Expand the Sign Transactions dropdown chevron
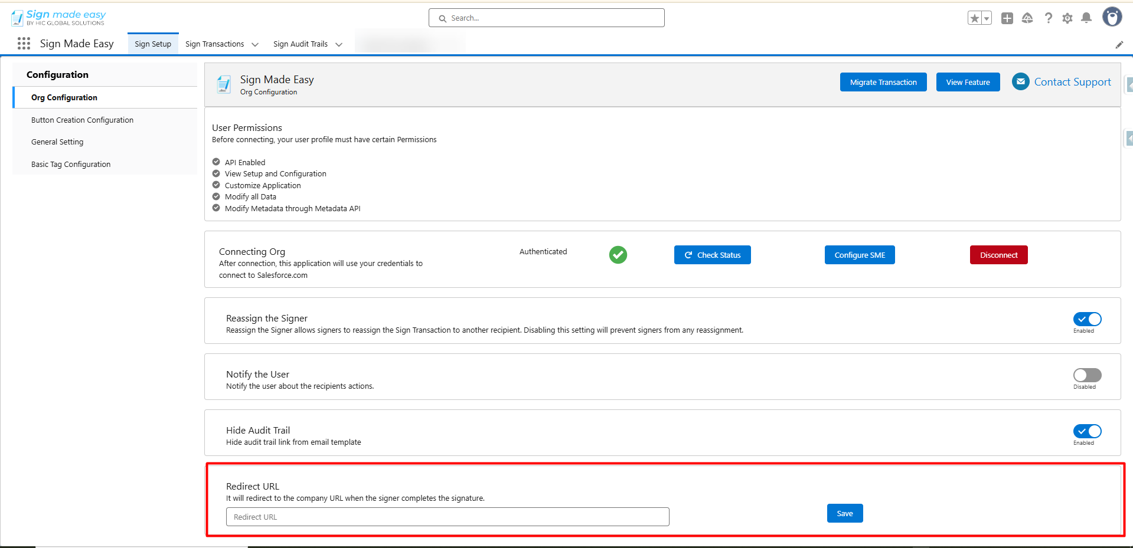 [x=255, y=44]
